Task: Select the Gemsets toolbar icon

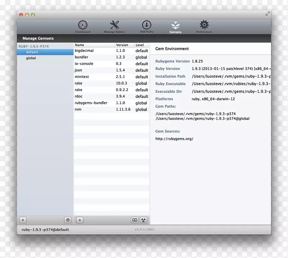Action: pos(175,25)
